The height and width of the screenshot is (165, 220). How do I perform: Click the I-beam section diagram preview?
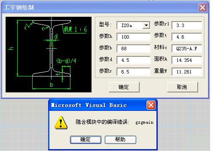(49, 55)
